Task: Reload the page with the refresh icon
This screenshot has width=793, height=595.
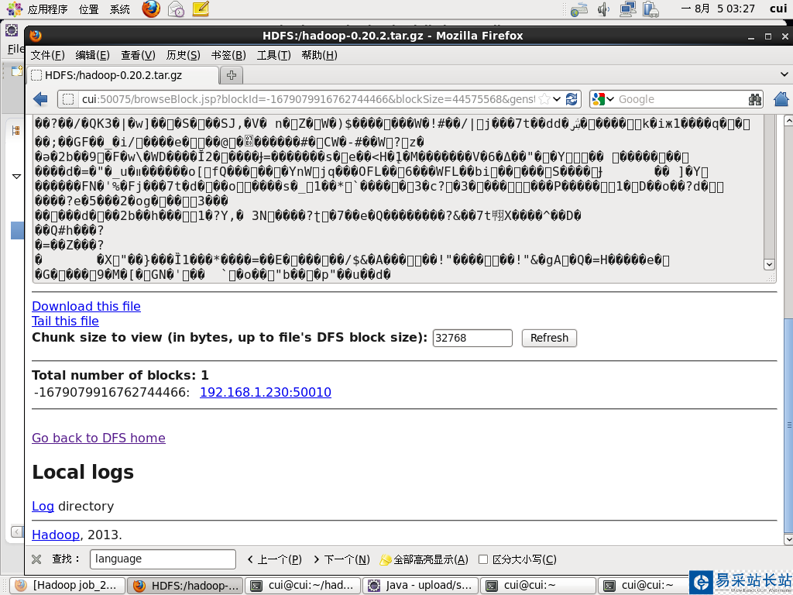Action: click(572, 99)
